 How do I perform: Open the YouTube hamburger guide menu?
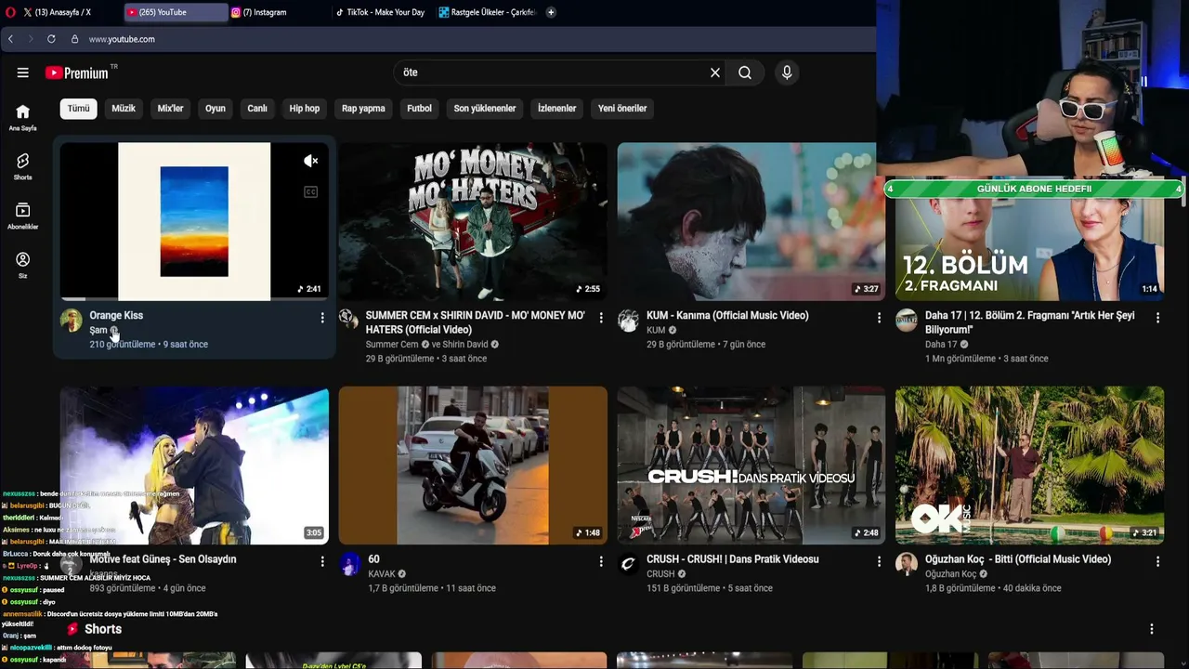pos(22,72)
